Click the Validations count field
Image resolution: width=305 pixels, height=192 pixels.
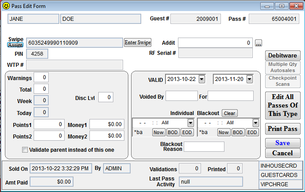click(190, 169)
